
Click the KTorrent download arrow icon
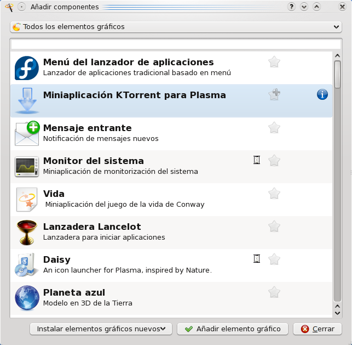pyautogui.click(x=27, y=100)
